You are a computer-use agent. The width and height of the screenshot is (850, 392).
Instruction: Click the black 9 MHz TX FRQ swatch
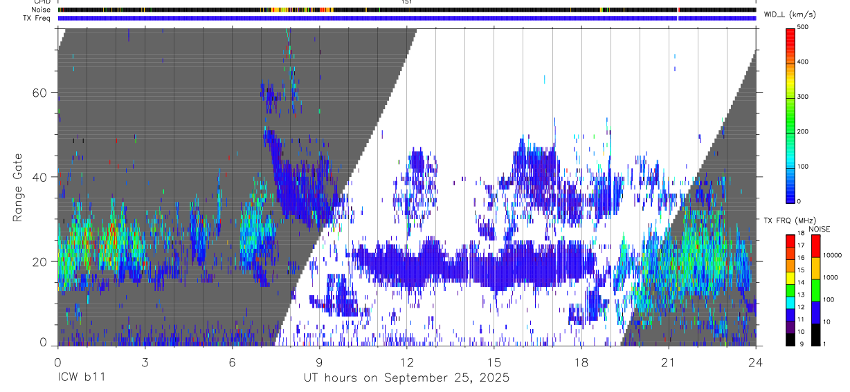[x=790, y=339]
